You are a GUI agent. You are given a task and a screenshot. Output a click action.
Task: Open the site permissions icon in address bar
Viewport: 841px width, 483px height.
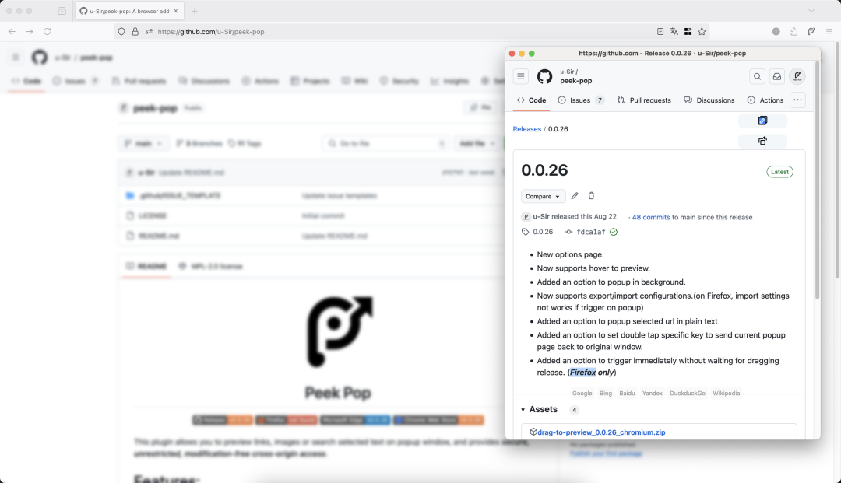point(149,32)
